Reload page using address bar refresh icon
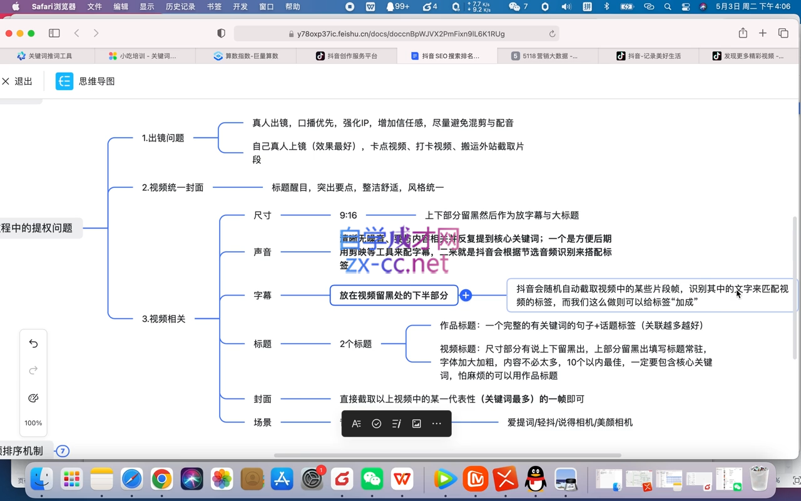The image size is (801, 501). 552,34
